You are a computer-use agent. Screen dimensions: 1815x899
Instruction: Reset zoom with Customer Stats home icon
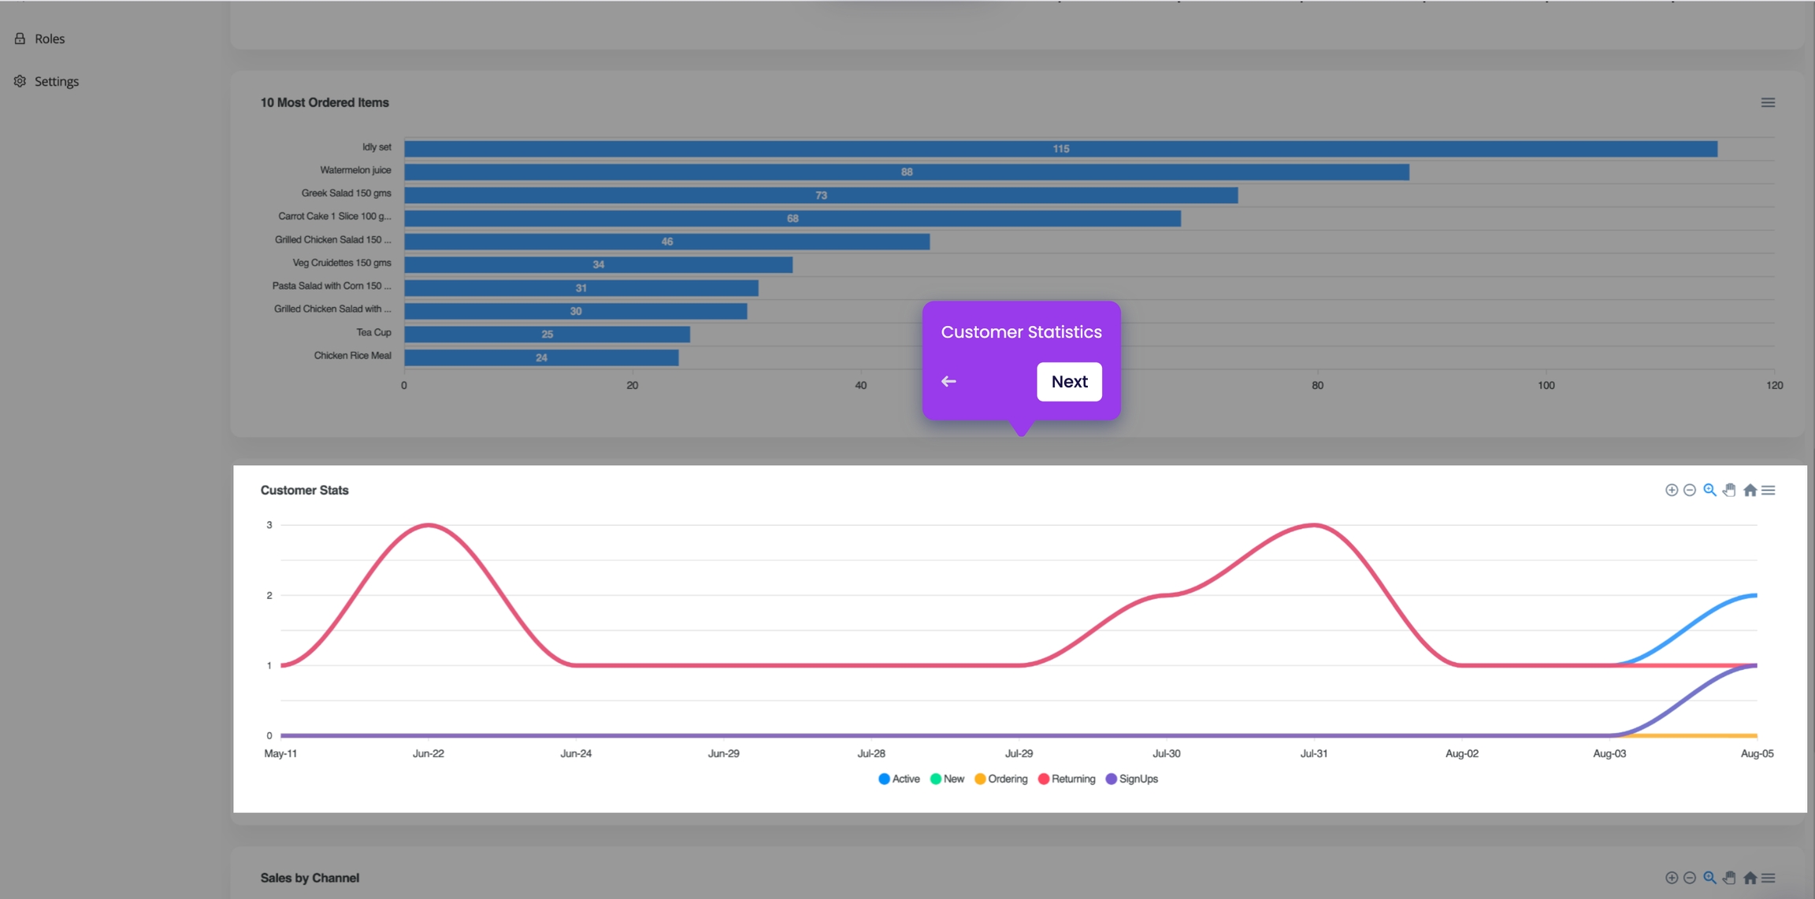[1750, 490]
